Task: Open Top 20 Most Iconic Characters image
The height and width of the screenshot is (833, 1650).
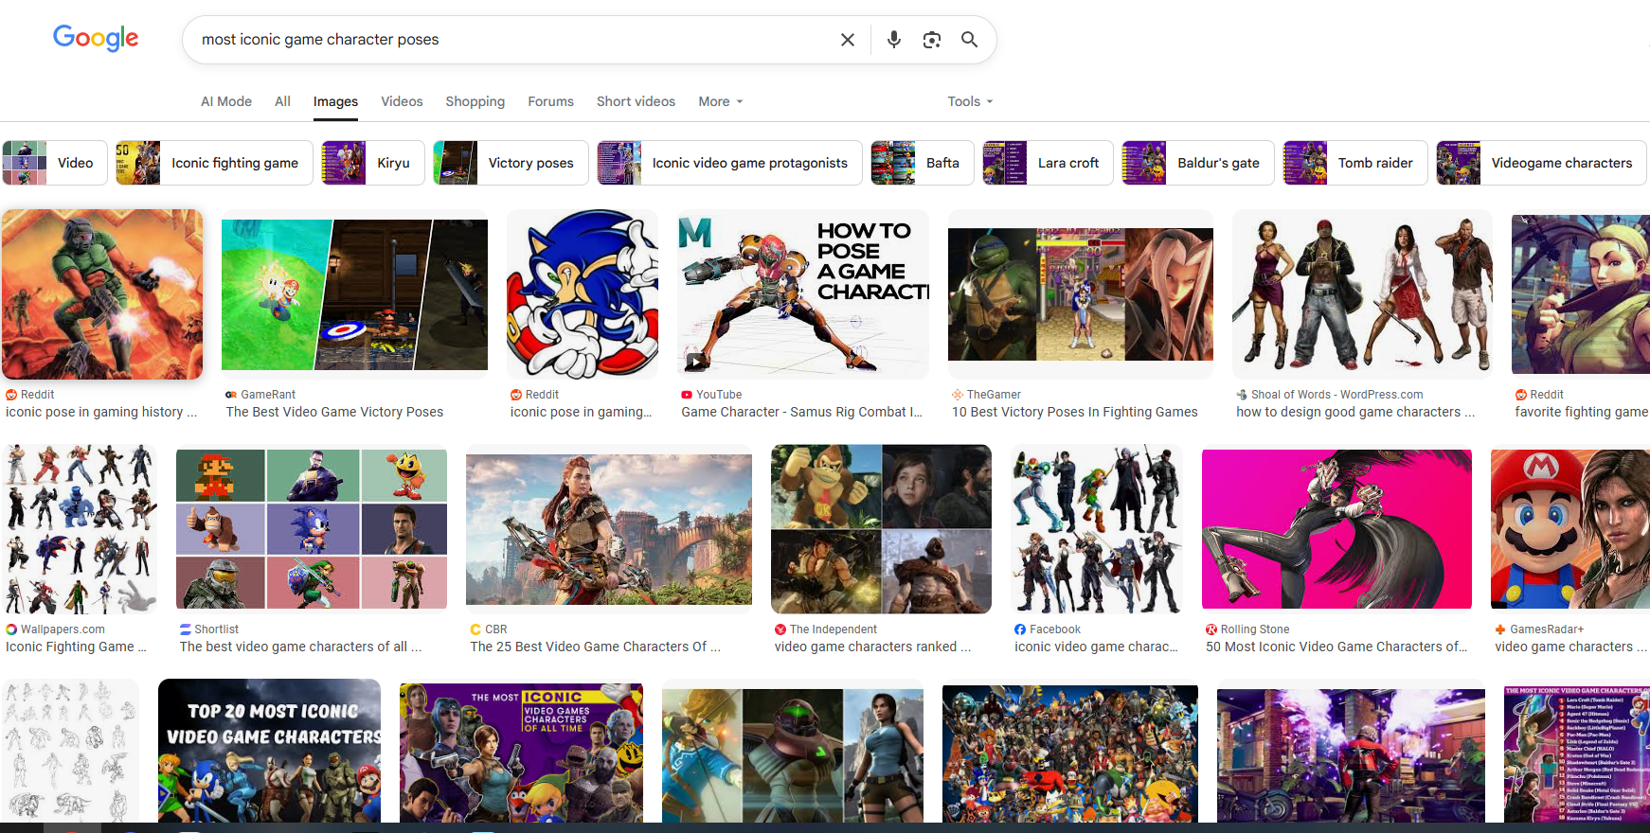Action: [269, 751]
